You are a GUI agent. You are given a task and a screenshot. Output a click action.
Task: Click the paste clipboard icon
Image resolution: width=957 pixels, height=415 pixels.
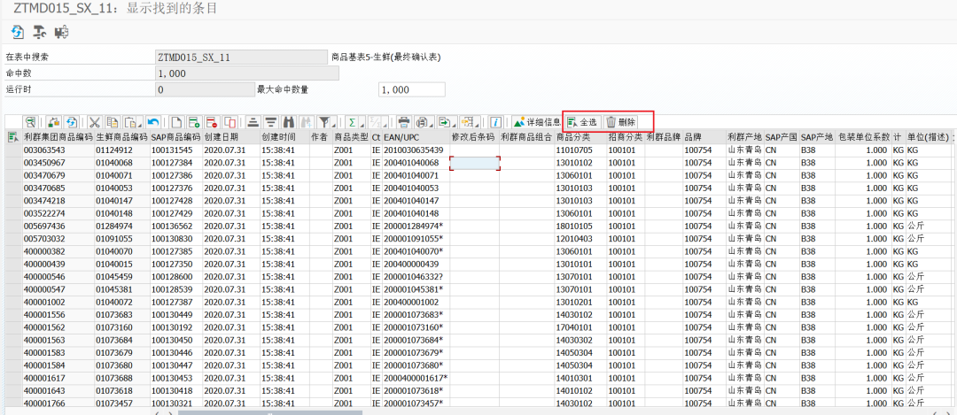pyautogui.click(x=130, y=122)
